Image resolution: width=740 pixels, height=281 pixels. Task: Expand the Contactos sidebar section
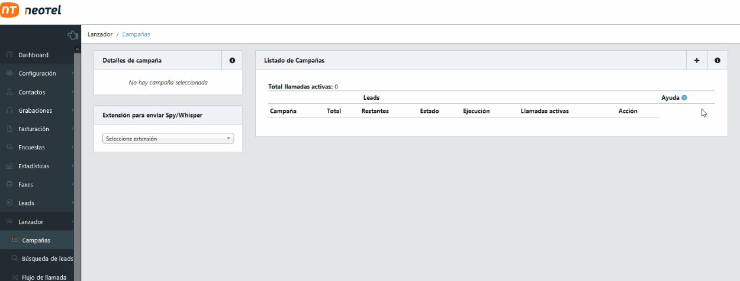(31, 92)
